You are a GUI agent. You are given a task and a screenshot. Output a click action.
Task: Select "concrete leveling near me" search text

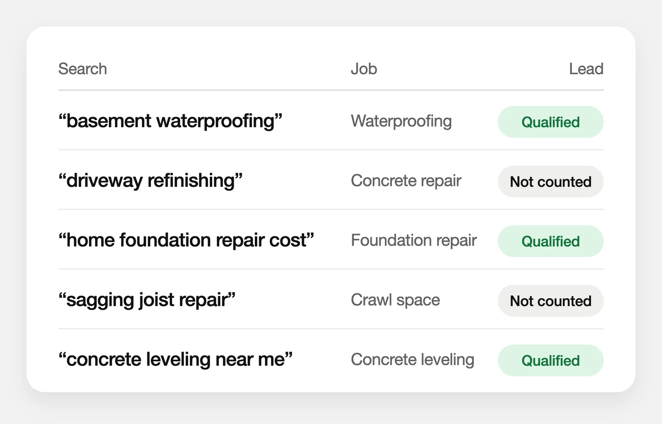click(x=175, y=359)
